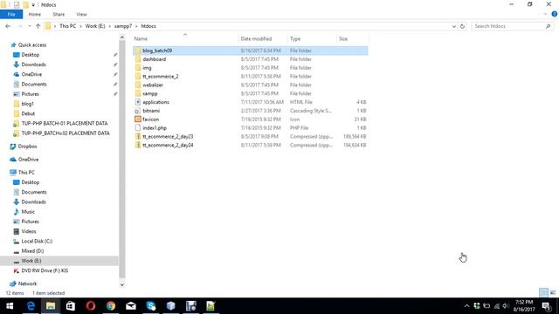Show hidden tray icons chevron
The width and height of the screenshot is (559, 314).
pyautogui.click(x=466, y=306)
